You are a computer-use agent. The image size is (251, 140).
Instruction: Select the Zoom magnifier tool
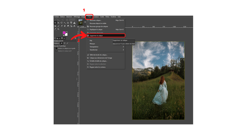pyautogui.click(x=58, y=29)
